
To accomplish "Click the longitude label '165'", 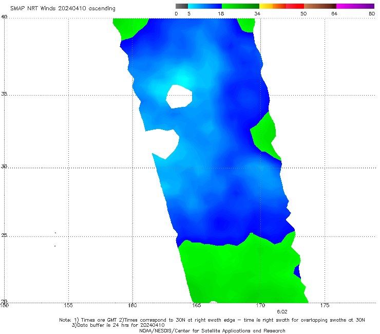I will (x=197, y=305).
